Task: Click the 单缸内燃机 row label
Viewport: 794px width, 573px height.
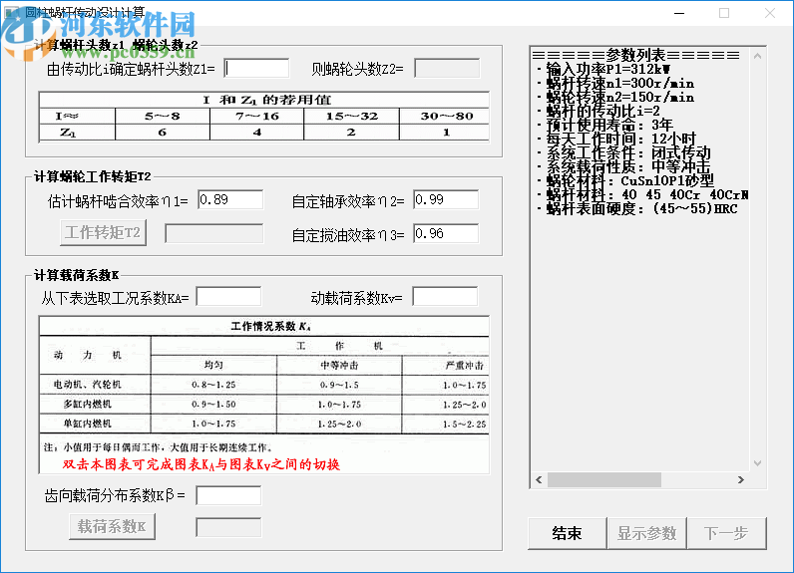Action: point(88,424)
